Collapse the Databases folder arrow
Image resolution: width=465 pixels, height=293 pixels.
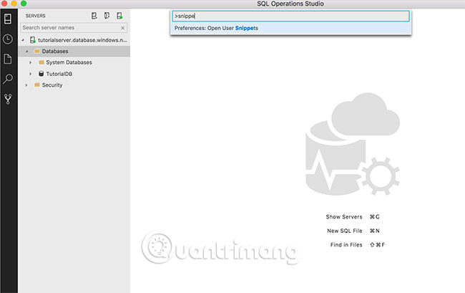tap(26, 52)
